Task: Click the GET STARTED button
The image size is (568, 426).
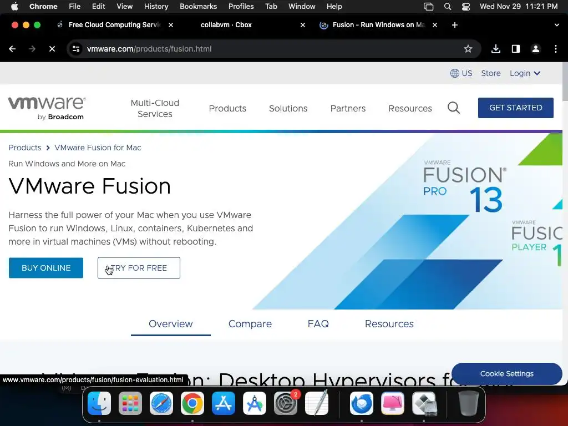Action: click(515, 108)
